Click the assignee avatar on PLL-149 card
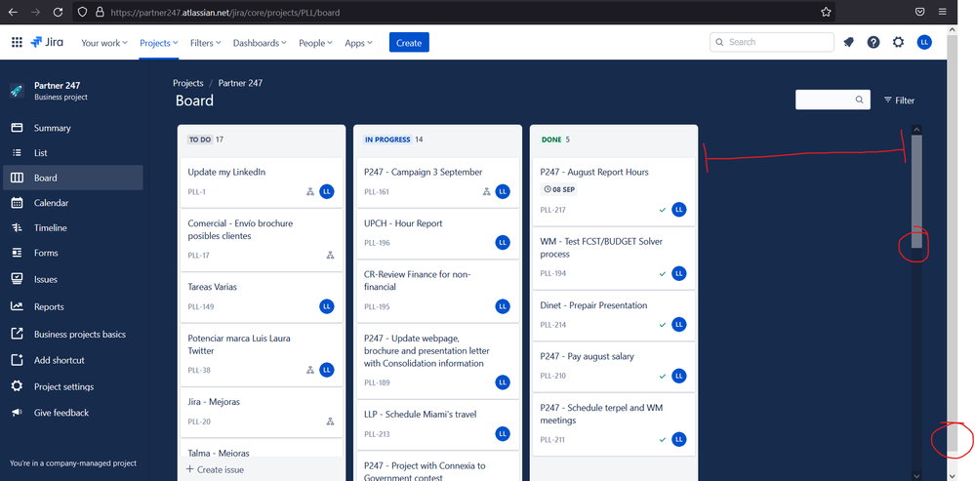Screen dimensions: 975x481 [x=327, y=306]
